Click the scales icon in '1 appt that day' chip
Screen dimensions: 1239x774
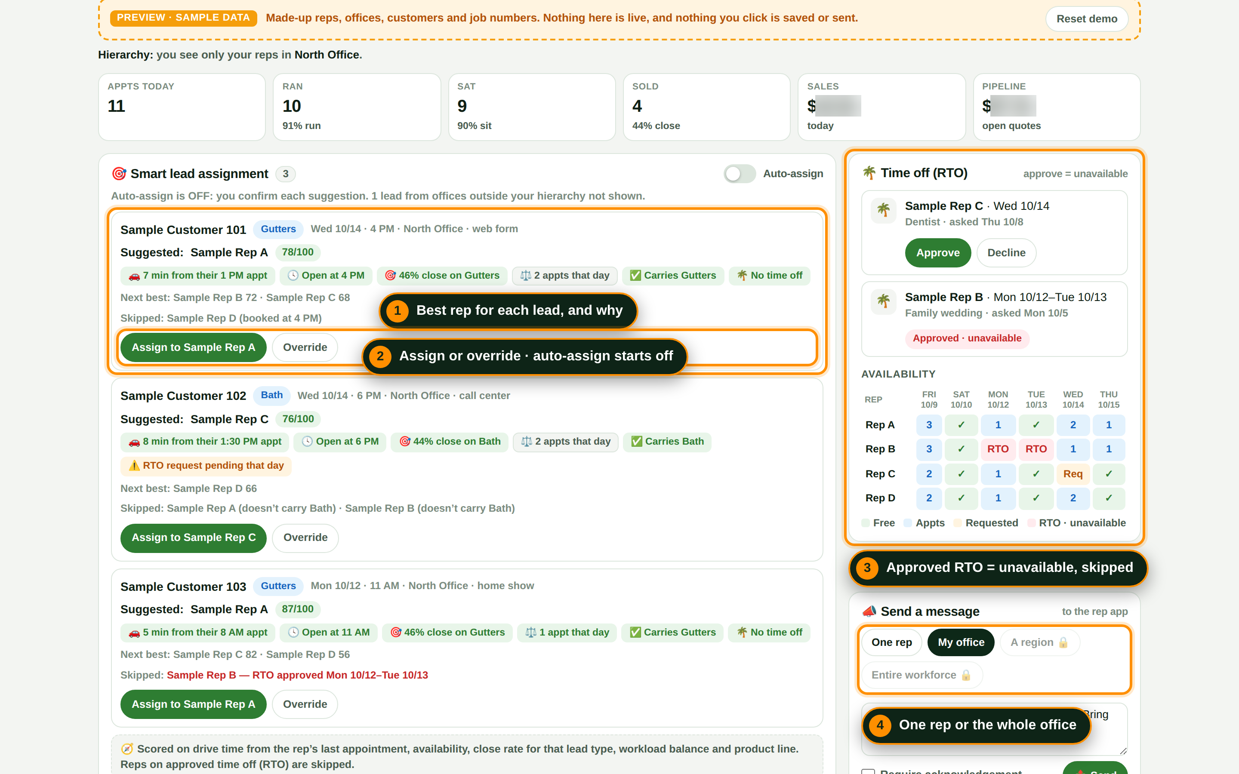coord(531,633)
